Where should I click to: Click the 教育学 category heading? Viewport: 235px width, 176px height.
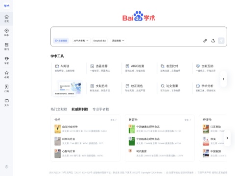pyautogui.click(x=133, y=120)
